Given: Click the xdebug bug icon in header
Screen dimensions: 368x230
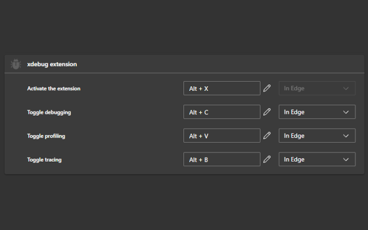Looking at the screenshot, I should tap(16, 64).
